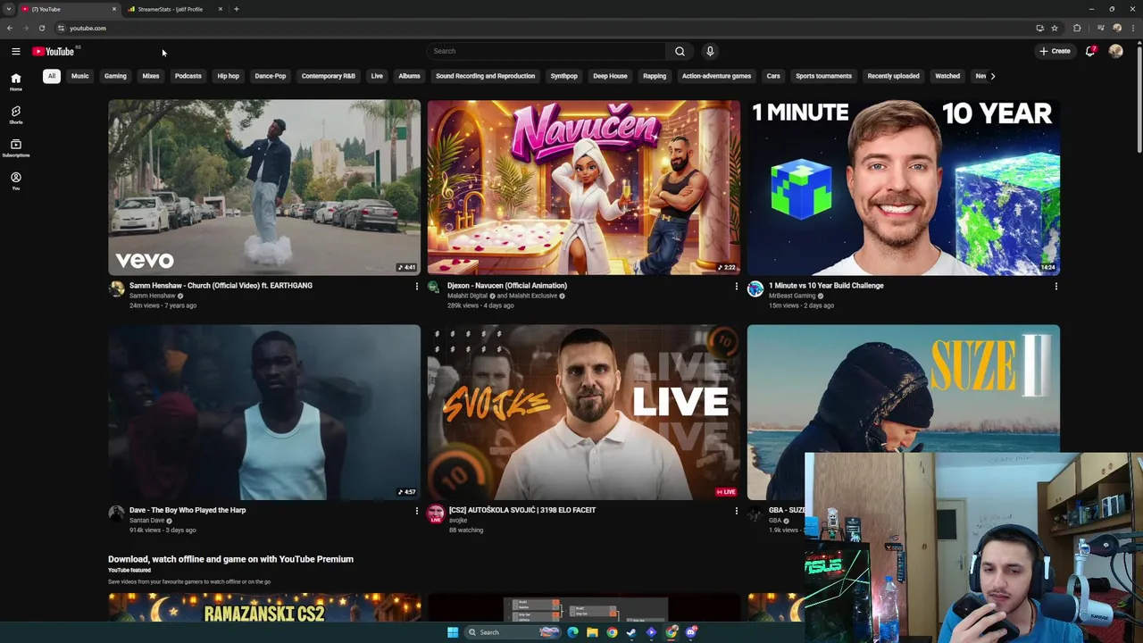The height and width of the screenshot is (643, 1143).
Task: Filter the feed by Gaming
Action: pyautogui.click(x=115, y=76)
